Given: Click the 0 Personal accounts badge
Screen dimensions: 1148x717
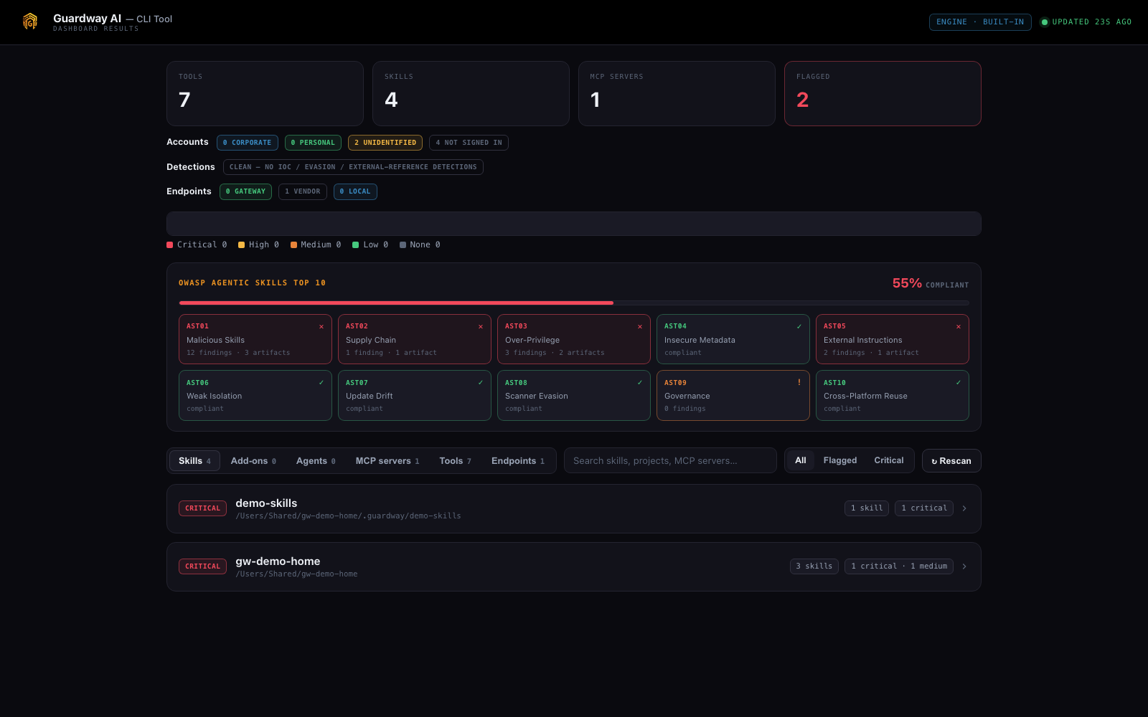Looking at the screenshot, I should point(313,143).
